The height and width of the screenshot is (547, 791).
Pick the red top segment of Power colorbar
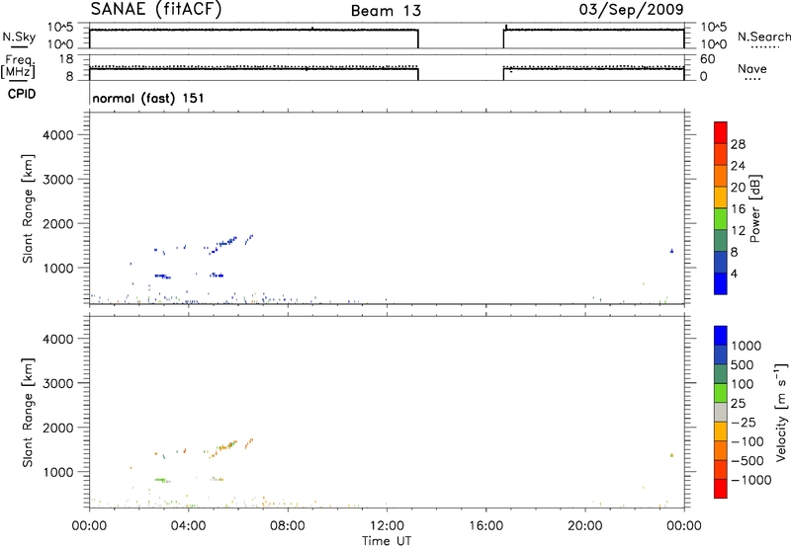point(721,132)
